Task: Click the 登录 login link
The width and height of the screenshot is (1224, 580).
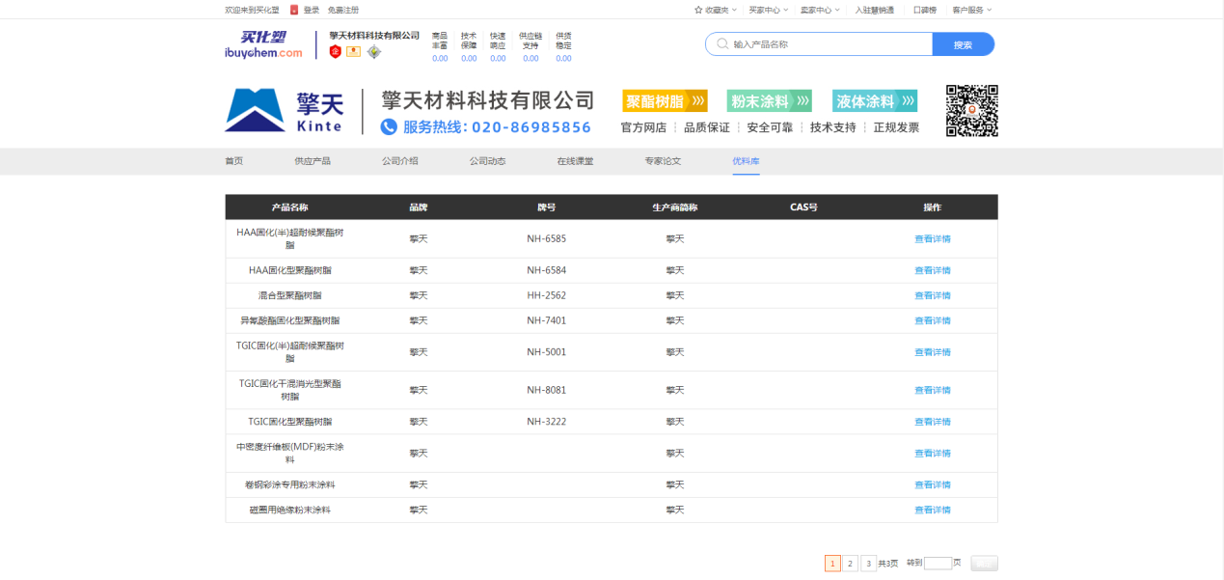Action: coord(312,10)
